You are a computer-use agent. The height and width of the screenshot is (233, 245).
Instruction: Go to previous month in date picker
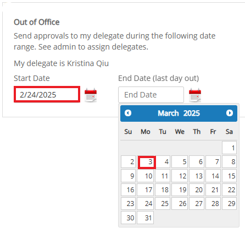[128, 113]
